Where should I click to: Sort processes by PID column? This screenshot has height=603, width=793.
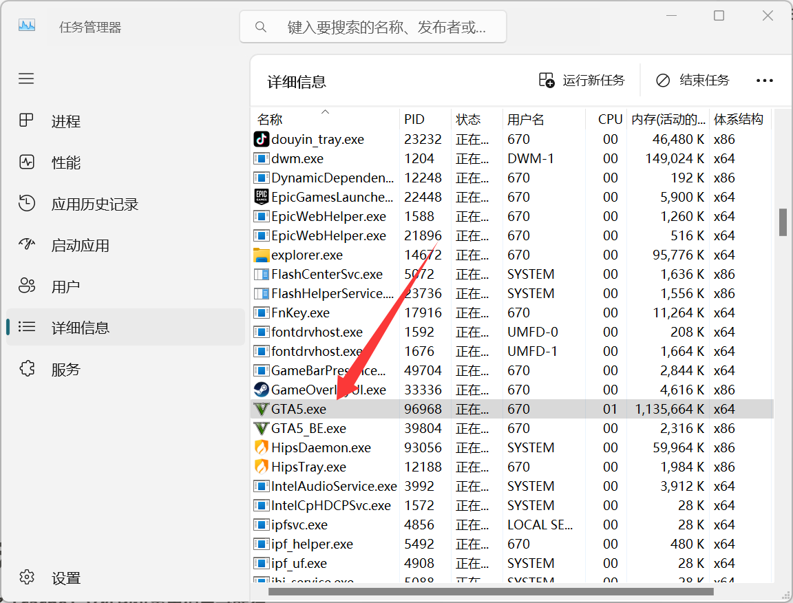pos(414,119)
